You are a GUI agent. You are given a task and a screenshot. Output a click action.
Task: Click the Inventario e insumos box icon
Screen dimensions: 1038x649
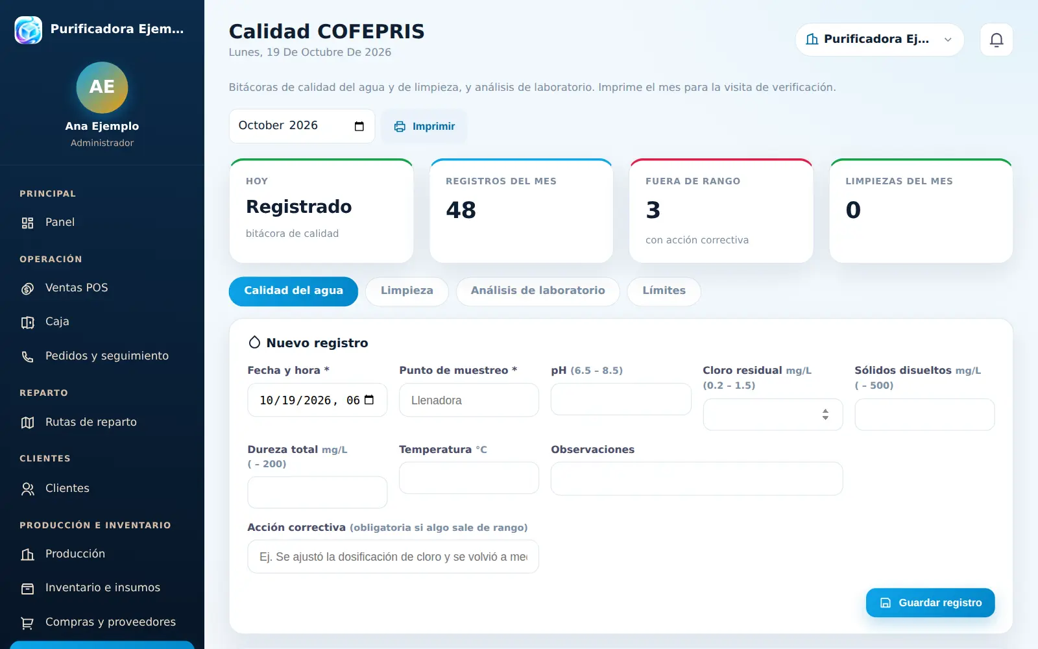pyautogui.click(x=27, y=588)
